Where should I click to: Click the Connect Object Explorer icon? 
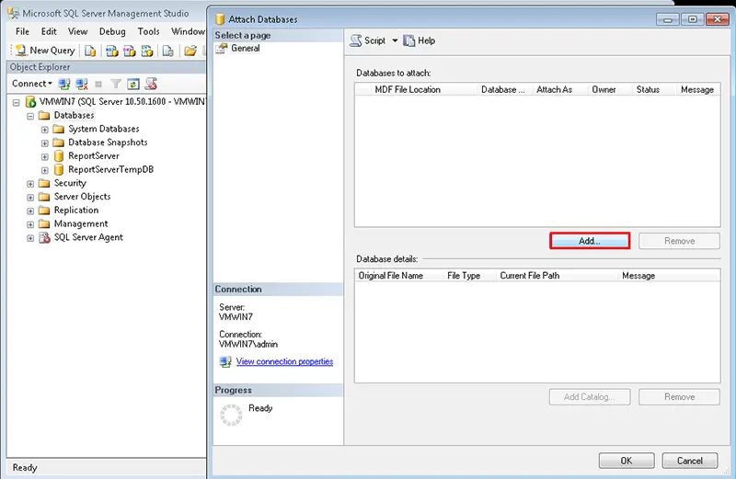63,84
